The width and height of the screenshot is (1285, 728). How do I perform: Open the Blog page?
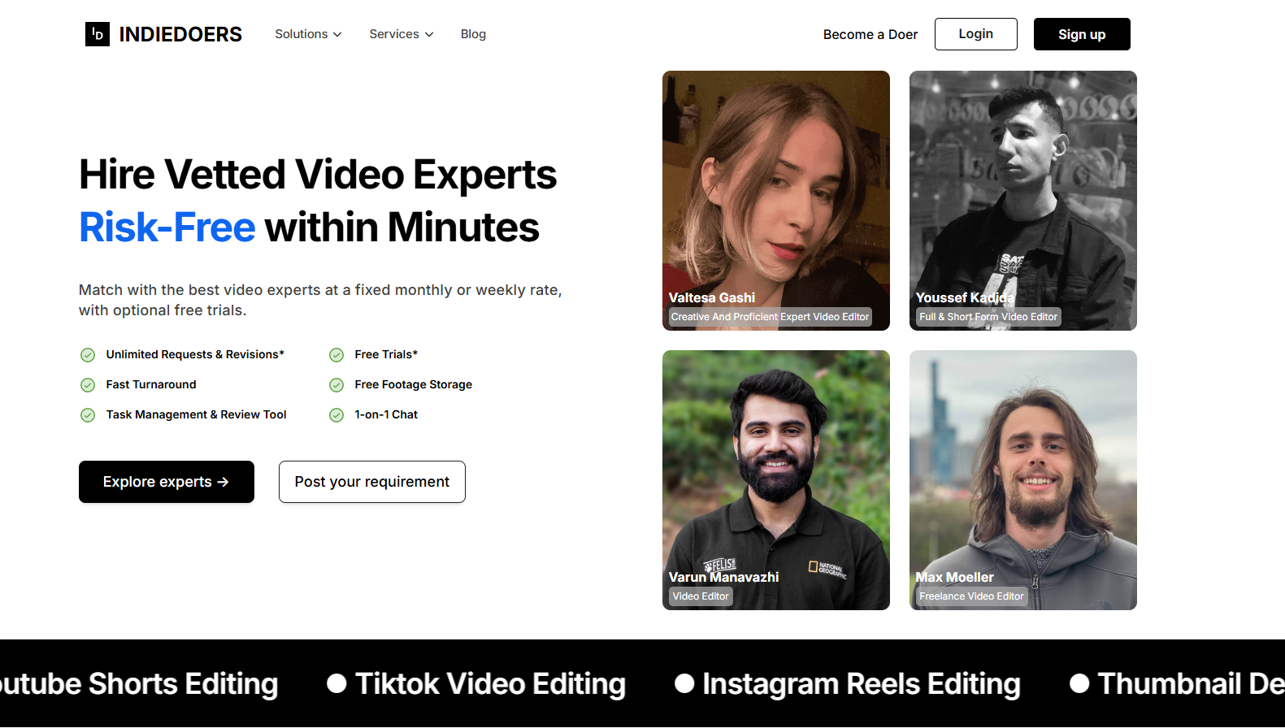point(473,34)
